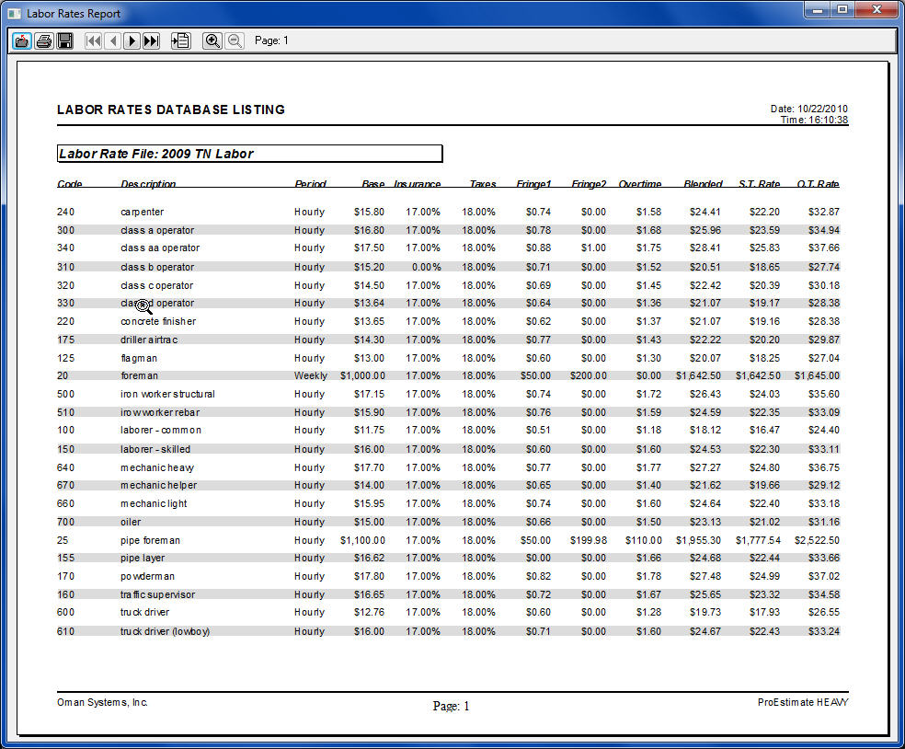Click the 'mechanic light' description
This screenshot has width=905, height=749.
[154, 503]
